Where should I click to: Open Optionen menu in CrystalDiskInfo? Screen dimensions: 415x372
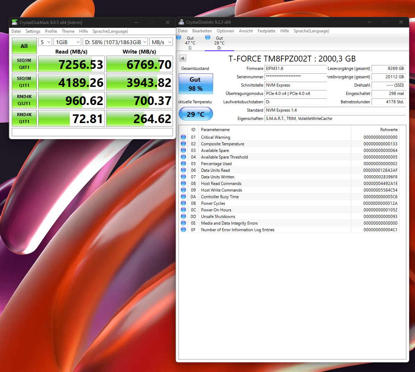pyautogui.click(x=225, y=31)
